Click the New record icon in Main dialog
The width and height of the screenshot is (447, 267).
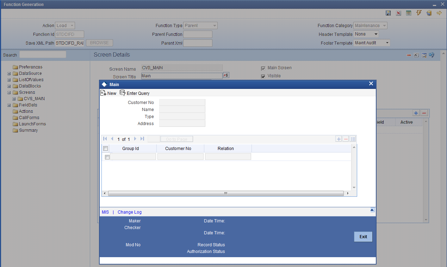(104, 93)
